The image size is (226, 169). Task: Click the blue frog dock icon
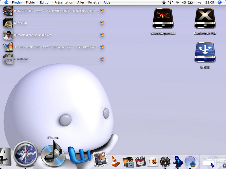[178, 161]
